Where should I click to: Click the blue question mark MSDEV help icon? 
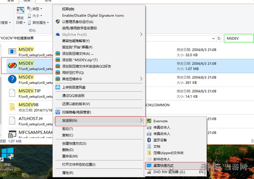tap(12, 79)
